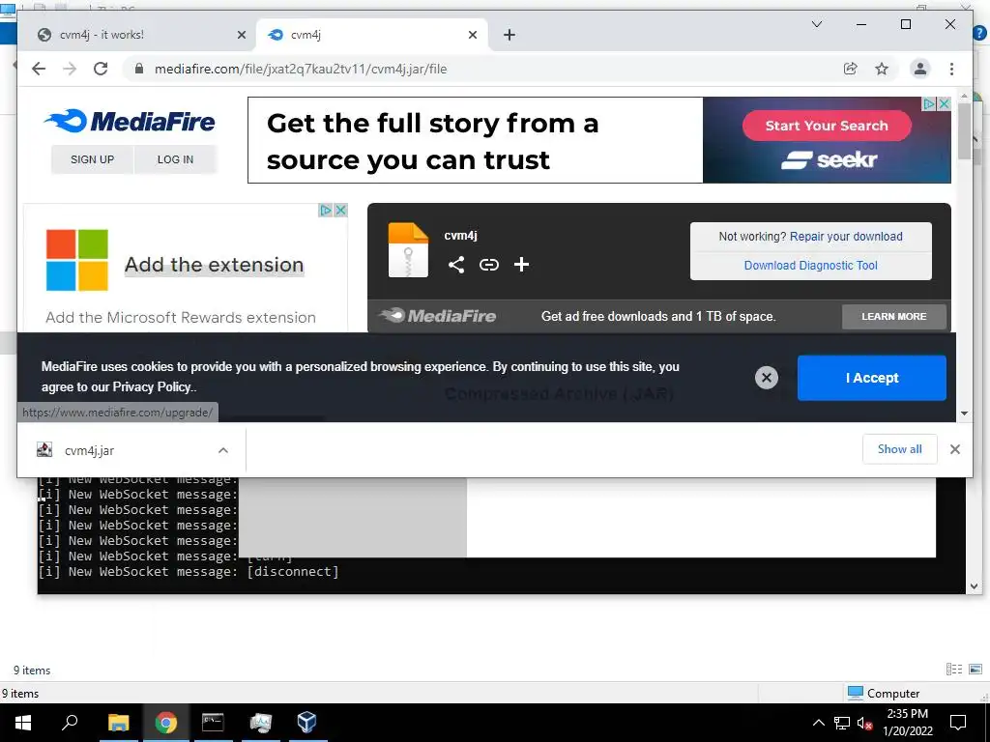
Task: Open AdChoices on Microsoft Rewards ad
Action: coord(326,210)
